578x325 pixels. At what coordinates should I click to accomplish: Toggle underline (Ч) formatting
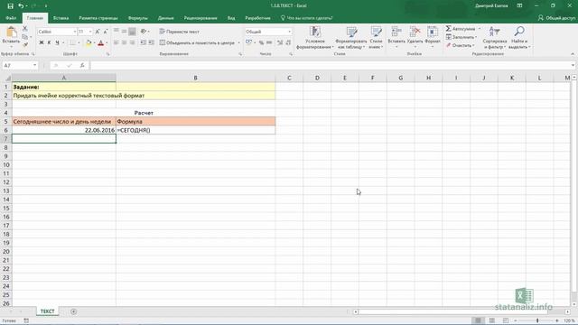coord(57,42)
